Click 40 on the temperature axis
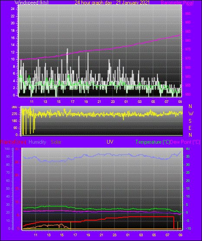202x241 pixels. pos(188,149)
